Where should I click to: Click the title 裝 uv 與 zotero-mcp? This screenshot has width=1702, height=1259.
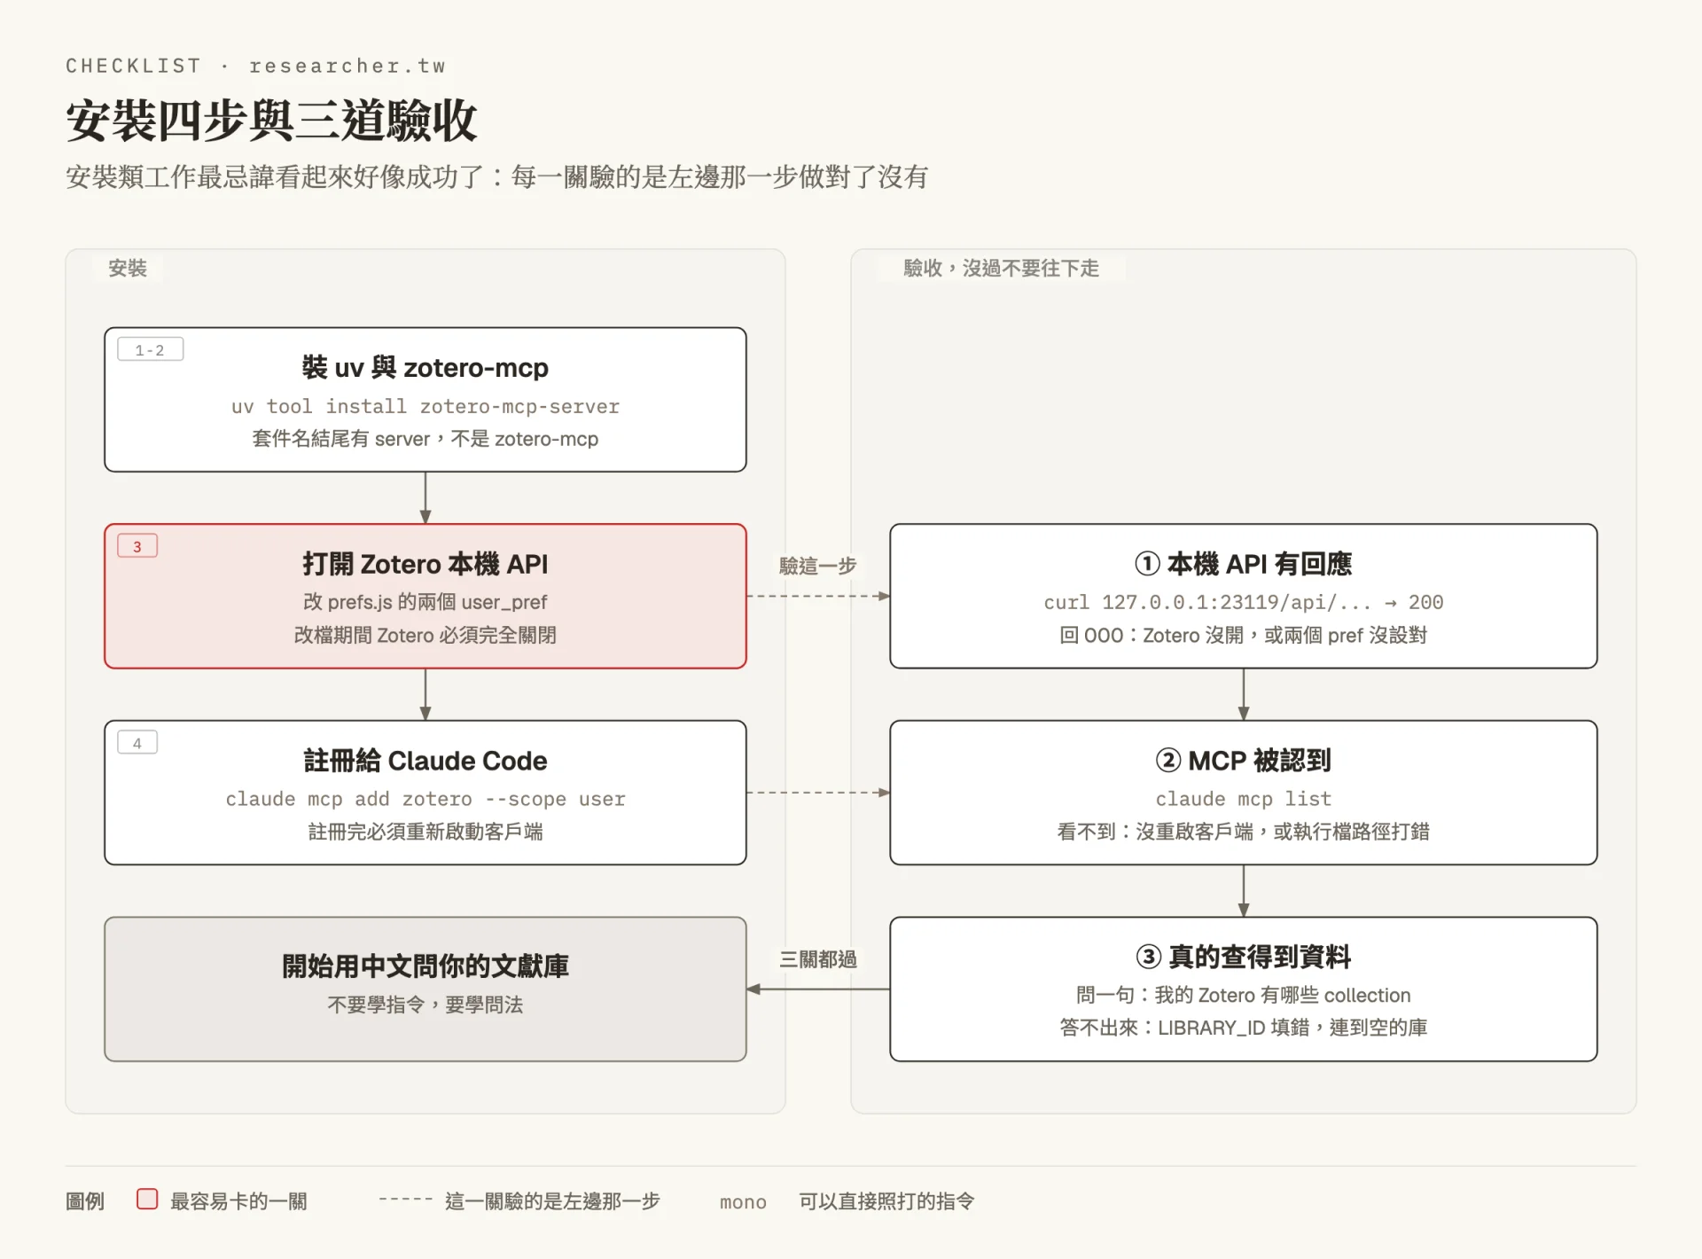425,367
